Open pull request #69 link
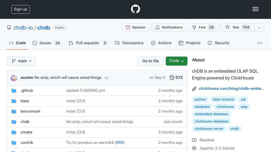This screenshot has width=271, height=152. pyautogui.click(x=120, y=142)
